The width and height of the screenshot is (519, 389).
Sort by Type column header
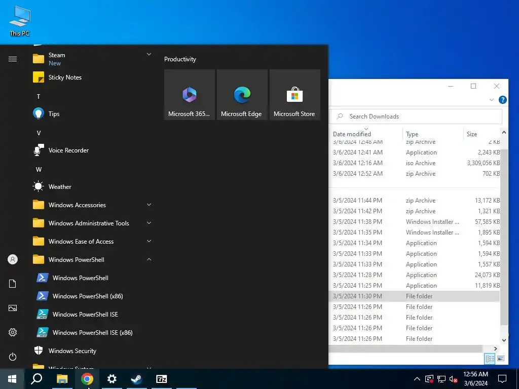point(433,134)
